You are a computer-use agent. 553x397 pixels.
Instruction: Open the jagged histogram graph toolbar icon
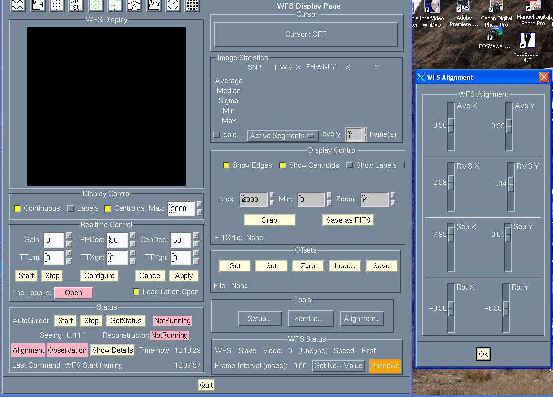[154, 5]
